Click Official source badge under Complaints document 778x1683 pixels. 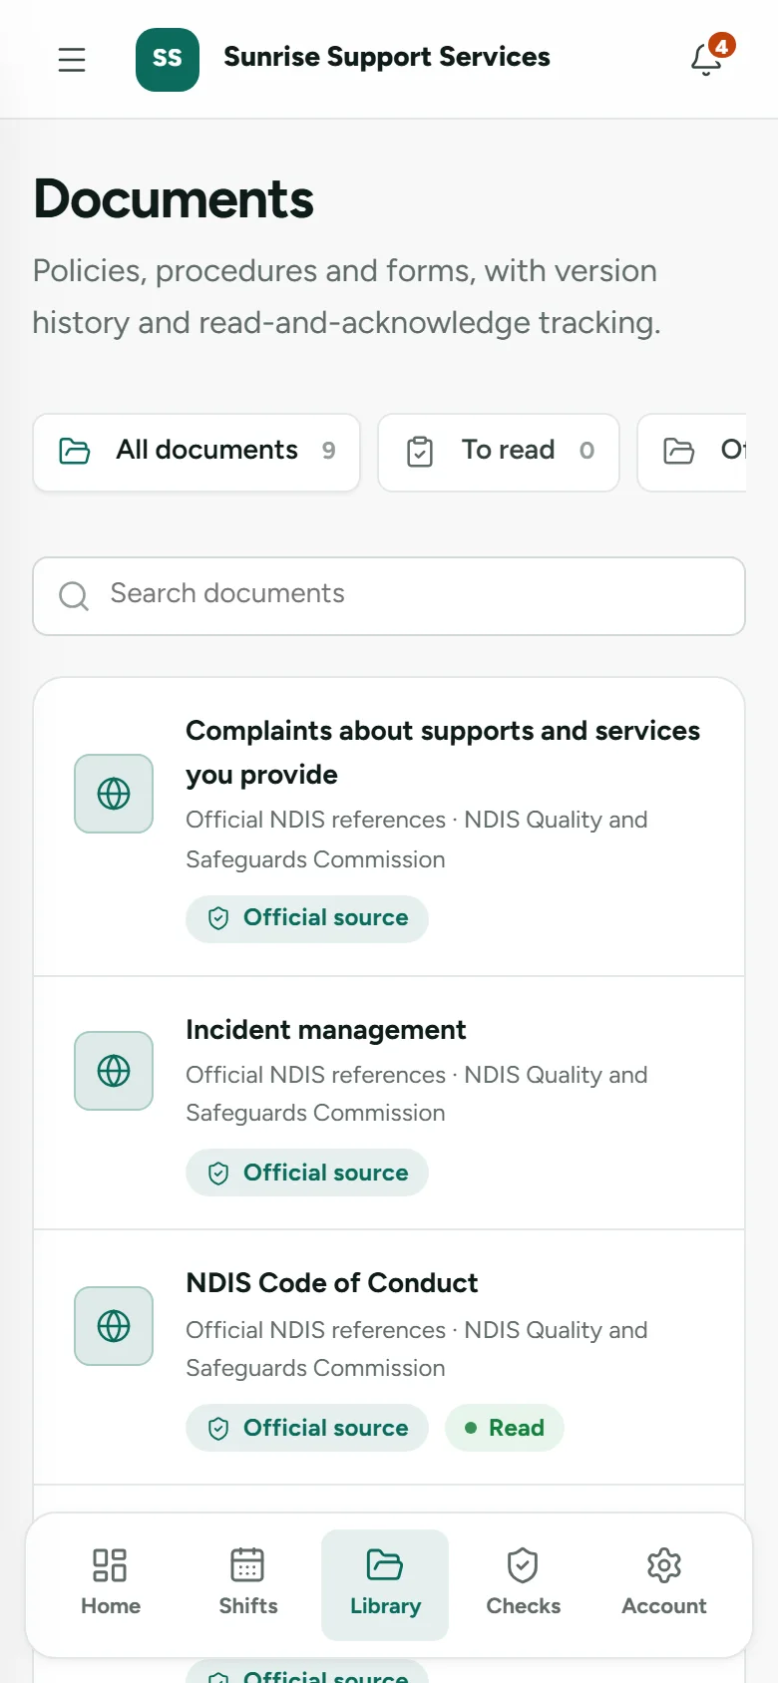point(307,918)
